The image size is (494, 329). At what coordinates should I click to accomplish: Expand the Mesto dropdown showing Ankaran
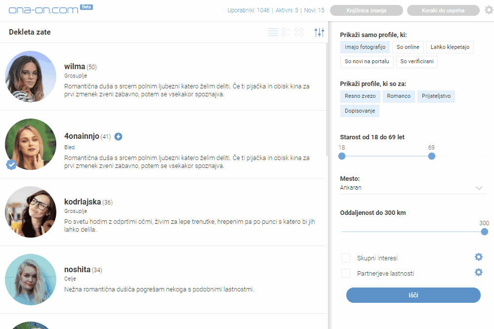(x=413, y=188)
